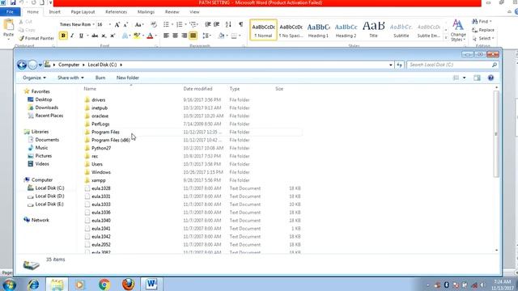Screen dimensions: 518x291
Task: Open Downloads in Favorites
Action: (x=46, y=108)
